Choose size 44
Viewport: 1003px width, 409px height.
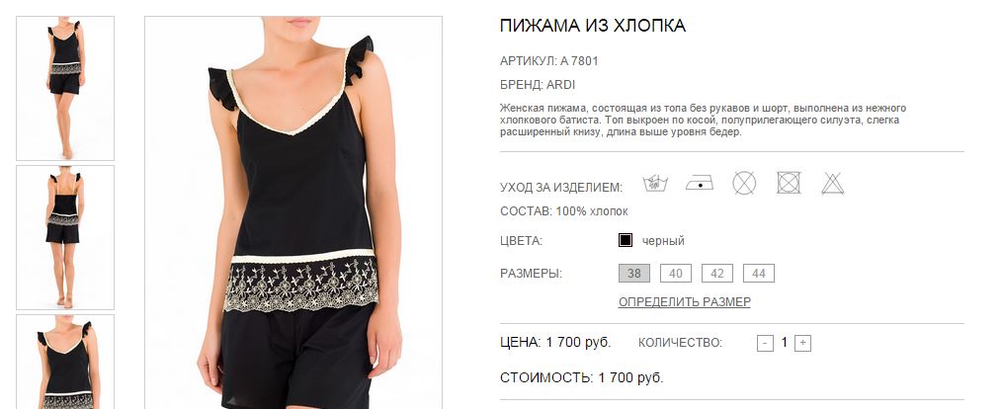point(759,274)
